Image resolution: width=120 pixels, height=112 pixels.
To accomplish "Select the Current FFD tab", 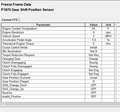I will tap(10, 20).
